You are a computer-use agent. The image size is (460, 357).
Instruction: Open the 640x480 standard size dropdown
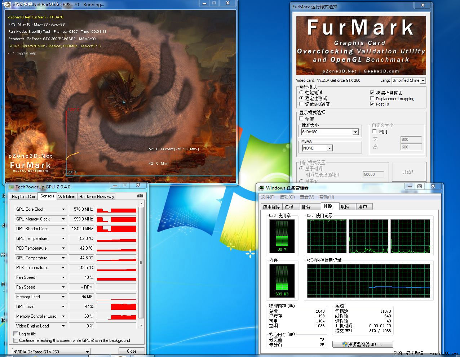(x=330, y=132)
